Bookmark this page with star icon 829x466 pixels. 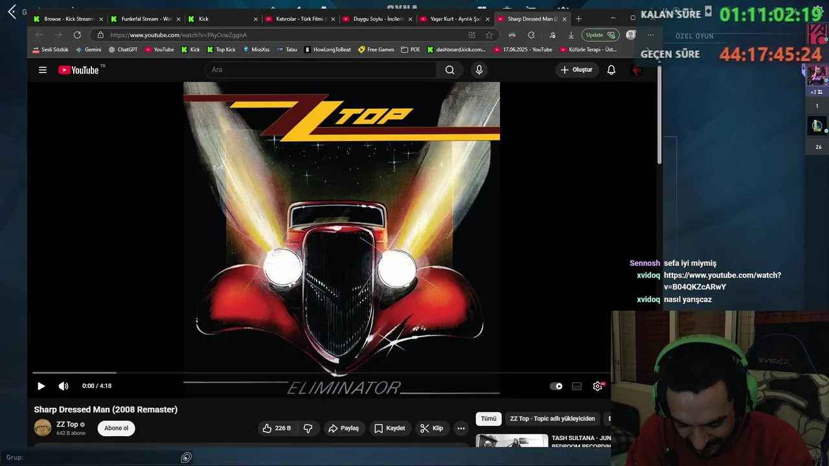click(x=489, y=35)
